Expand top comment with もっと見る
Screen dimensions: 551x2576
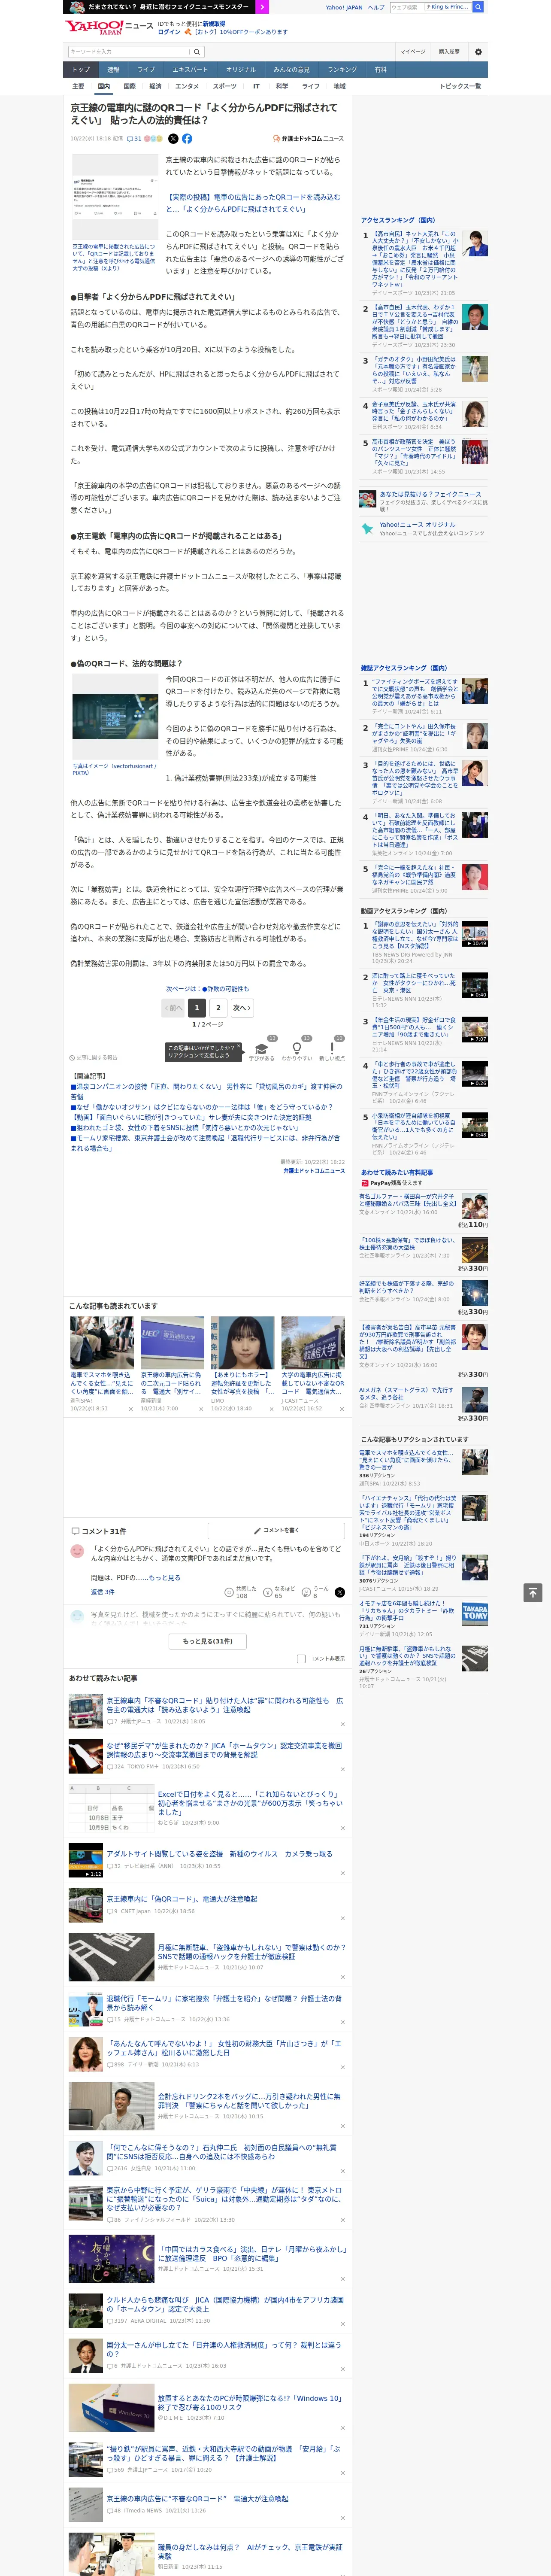[165, 1577]
